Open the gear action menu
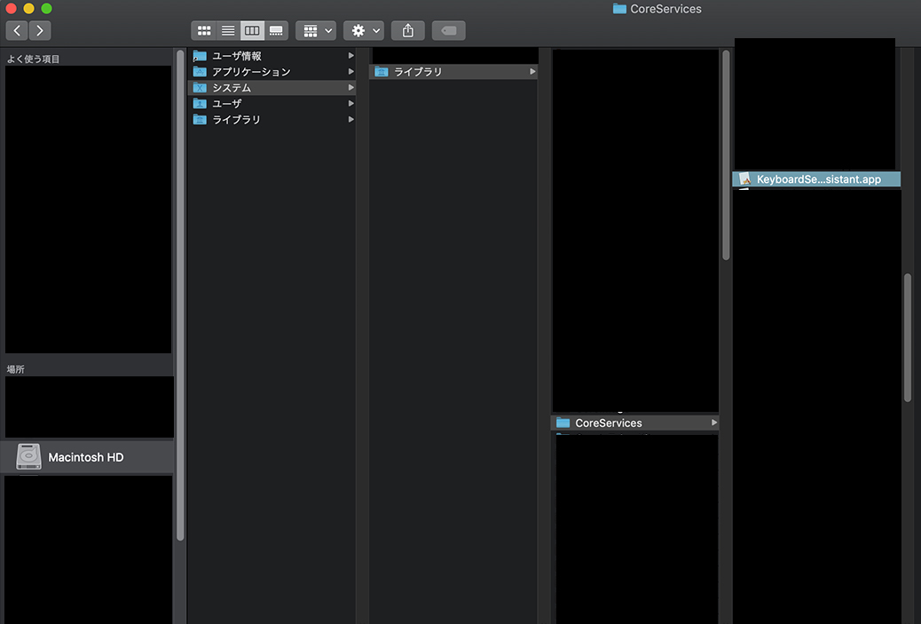Screen dimensions: 921x624 [x=364, y=30]
